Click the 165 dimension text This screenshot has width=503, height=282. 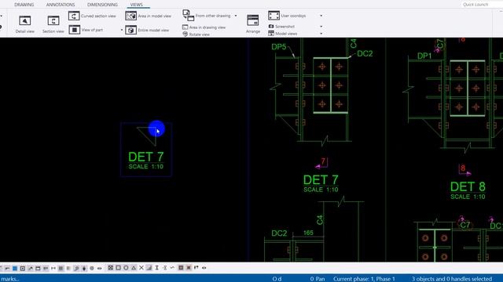(308, 233)
